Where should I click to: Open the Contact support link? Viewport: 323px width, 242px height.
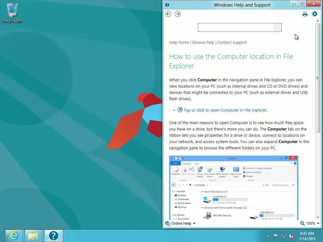coord(232,43)
